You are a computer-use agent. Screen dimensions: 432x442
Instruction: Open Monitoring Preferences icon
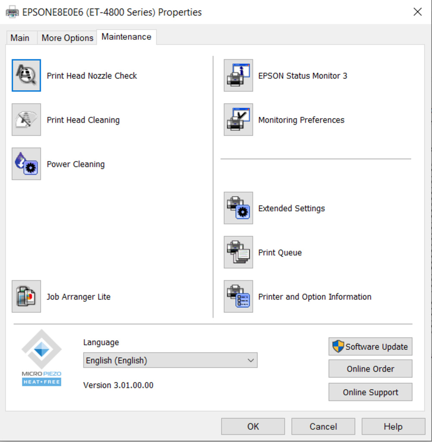pyautogui.click(x=238, y=120)
